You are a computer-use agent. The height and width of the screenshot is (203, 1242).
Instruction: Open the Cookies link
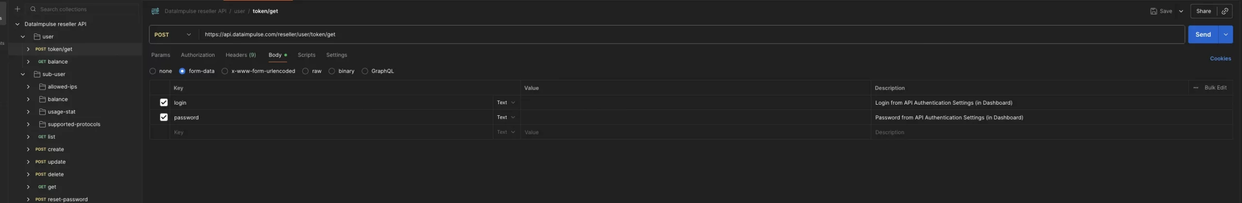tap(1220, 58)
